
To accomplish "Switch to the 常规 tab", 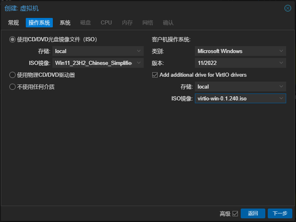I will coord(14,23).
